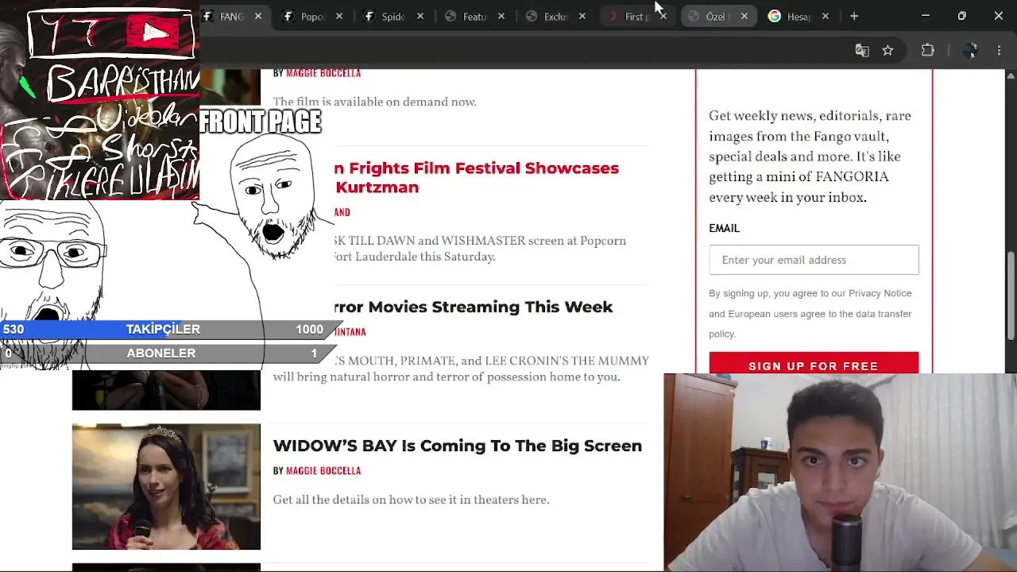
Task: Close the Popc tab
Action: pyautogui.click(x=339, y=16)
